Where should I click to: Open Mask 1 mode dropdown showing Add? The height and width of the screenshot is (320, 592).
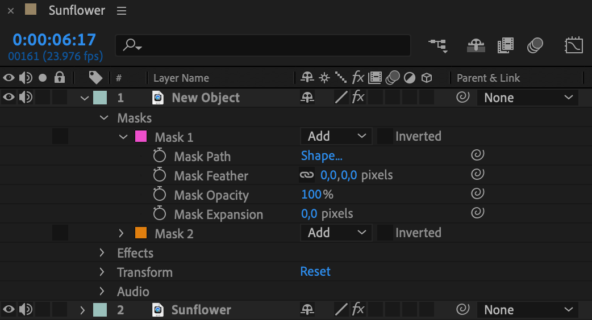[x=336, y=136]
